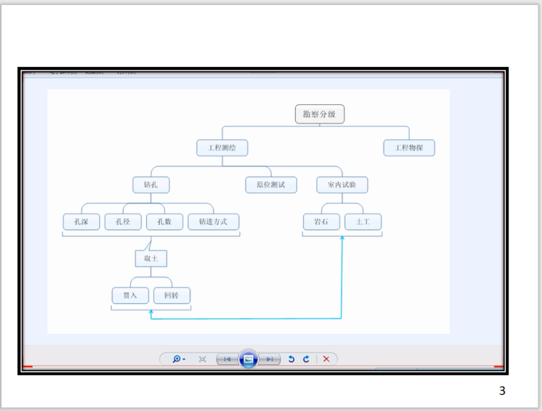Rotate the image counterclockwise
This screenshot has width=542, height=411.
tap(292, 358)
